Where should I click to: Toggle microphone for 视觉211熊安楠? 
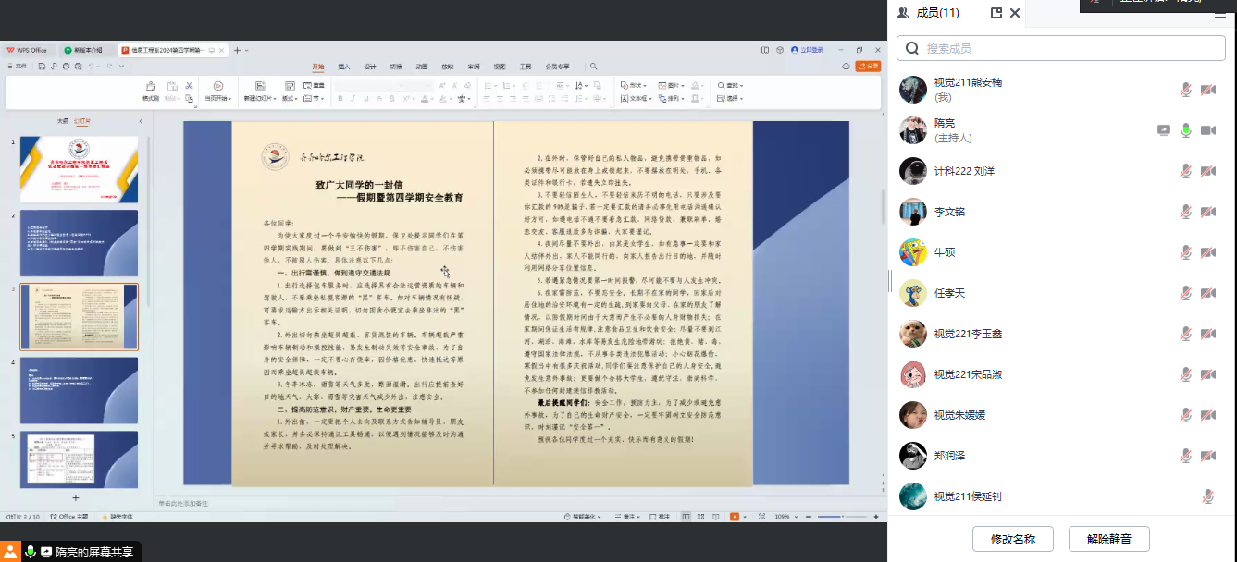(1185, 90)
